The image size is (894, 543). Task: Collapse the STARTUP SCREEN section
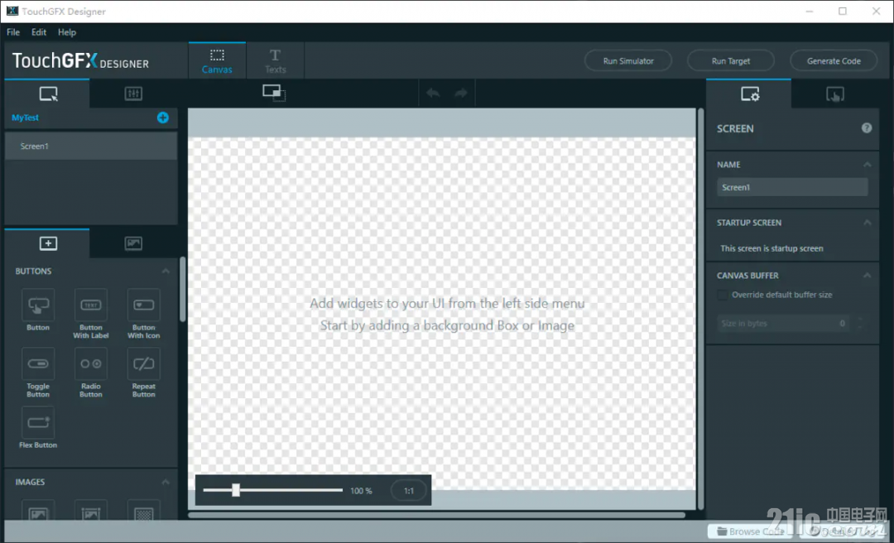(868, 223)
